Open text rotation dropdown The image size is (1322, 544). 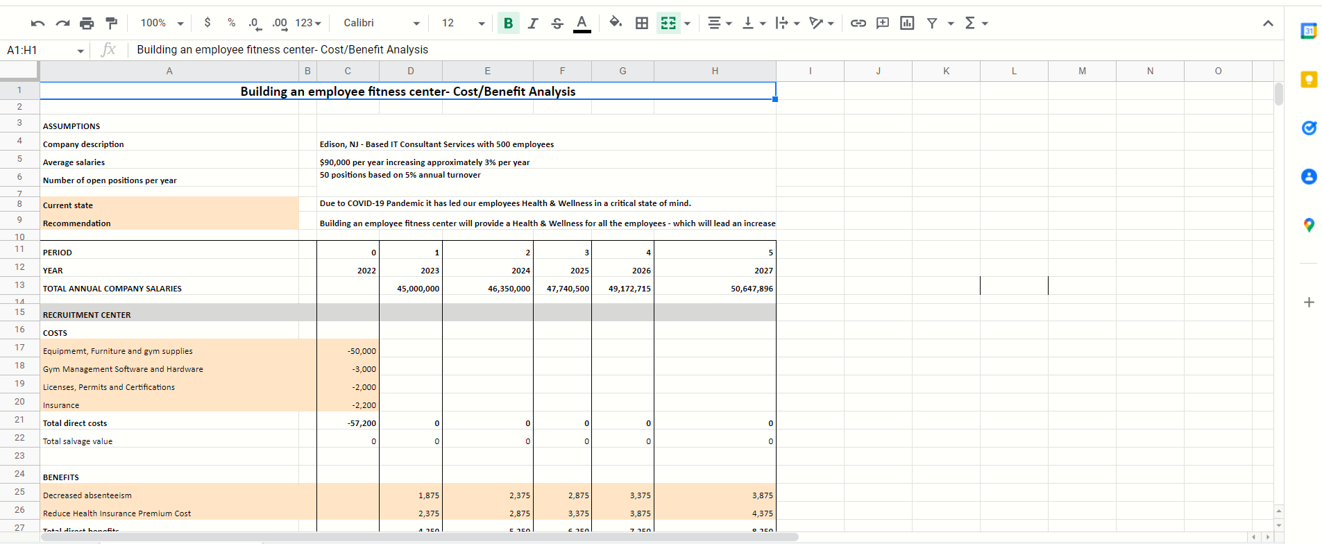tap(822, 23)
